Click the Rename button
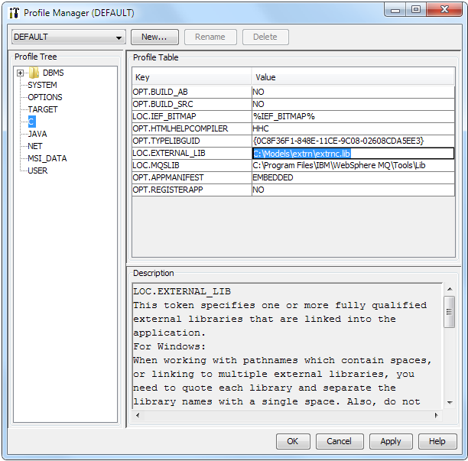 [210, 37]
